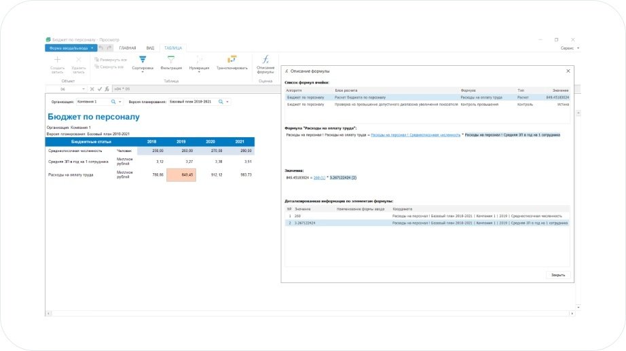
Task: Click the Среднесписочная численность formula link
Action: (x=416, y=135)
